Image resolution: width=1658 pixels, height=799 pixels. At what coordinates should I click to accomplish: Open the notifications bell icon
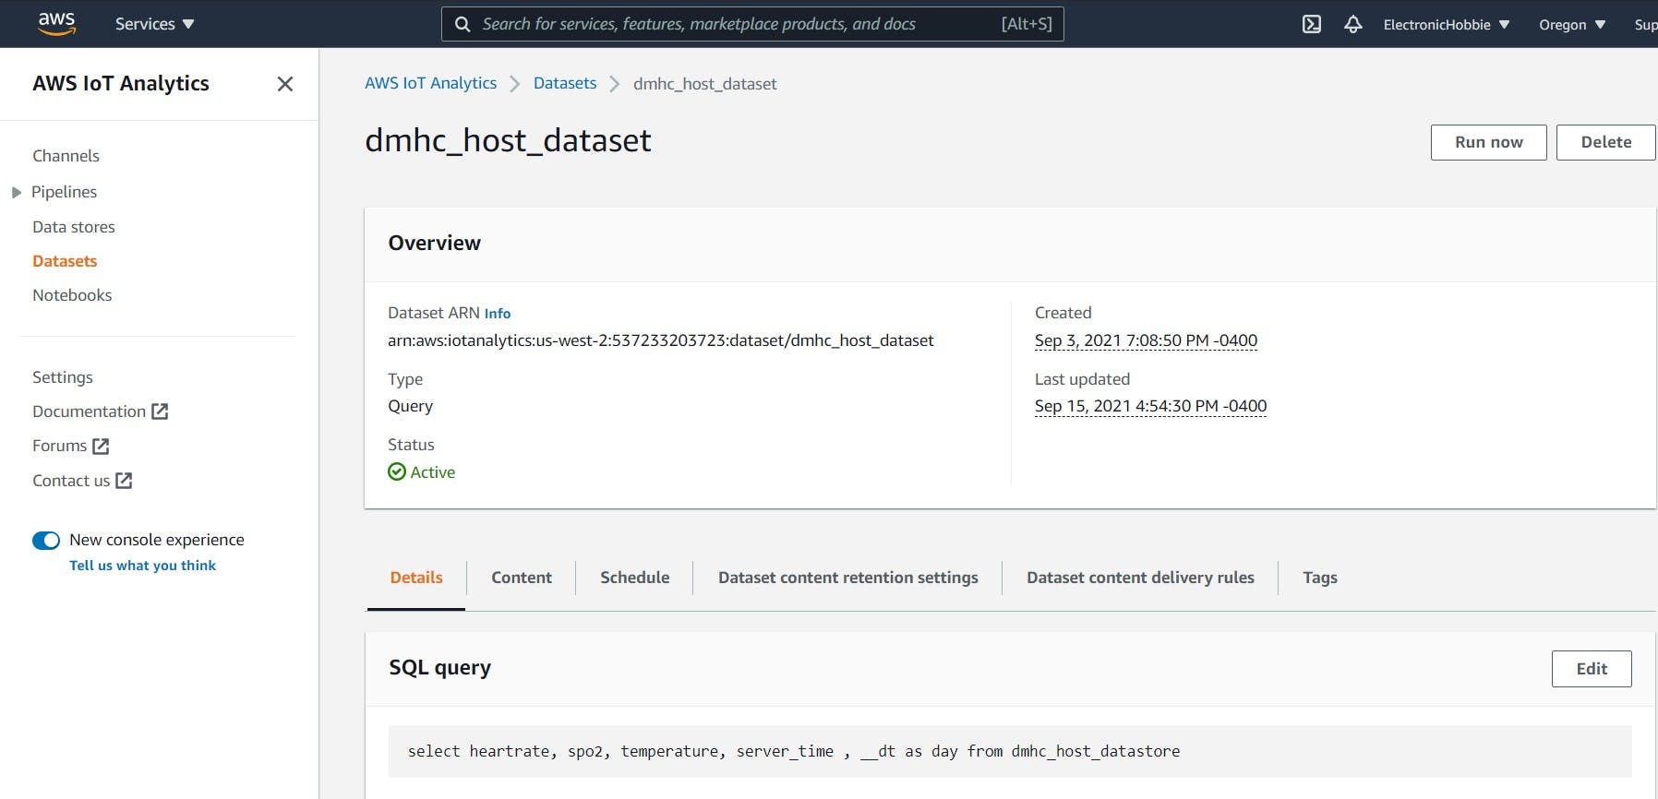click(x=1353, y=24)
